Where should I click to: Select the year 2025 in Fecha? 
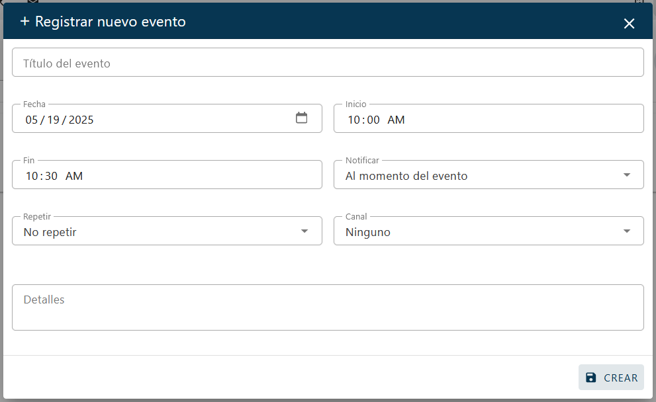click(81, 120)
